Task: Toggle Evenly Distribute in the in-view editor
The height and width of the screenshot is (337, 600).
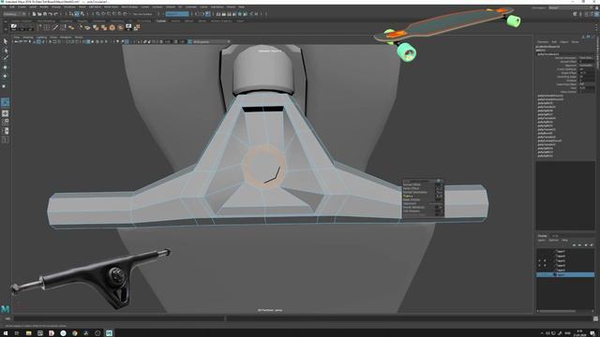Action: [439, 207]
